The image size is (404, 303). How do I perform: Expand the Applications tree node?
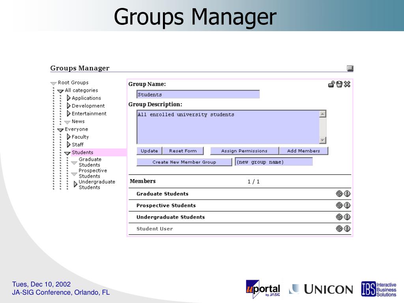click(x=69, y=98)
